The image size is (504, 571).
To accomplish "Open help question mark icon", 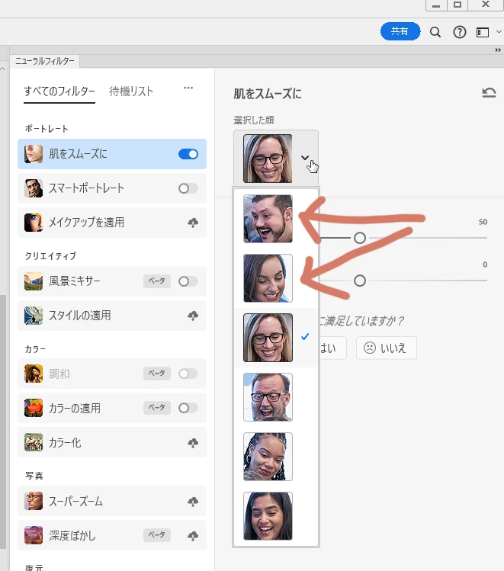I will click(x=460, y=32).
